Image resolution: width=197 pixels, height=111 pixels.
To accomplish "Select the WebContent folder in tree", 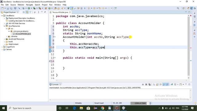I will [x=13, y=44].
